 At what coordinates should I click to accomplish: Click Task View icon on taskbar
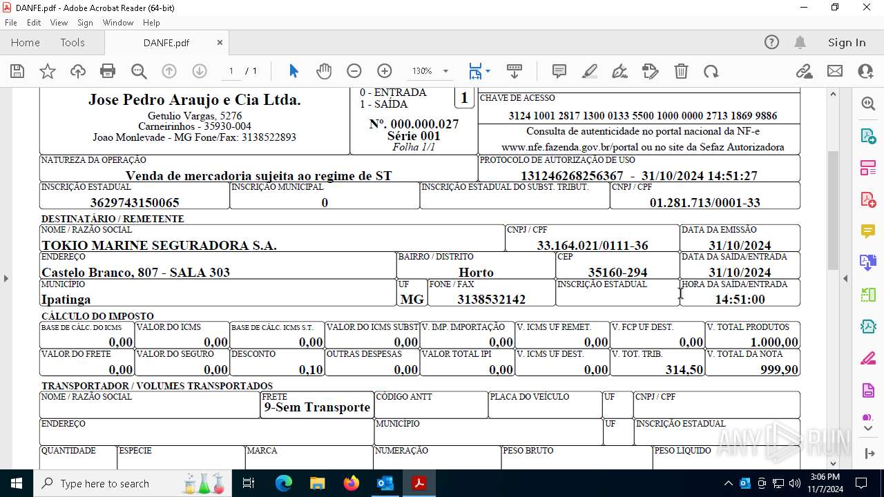[249, 483]
